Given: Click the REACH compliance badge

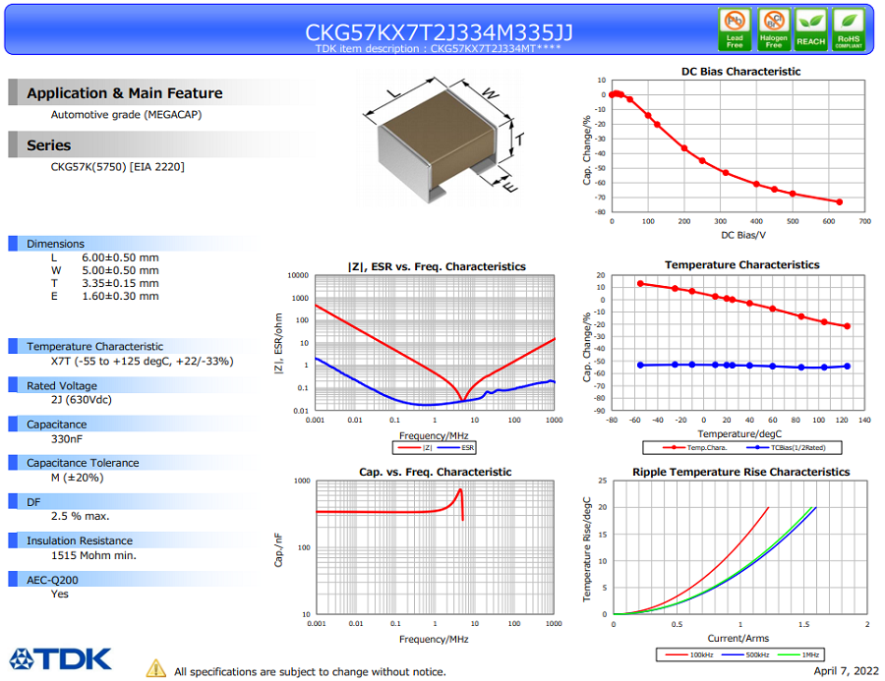Looking at the screenshot, I should coord(810,29).
